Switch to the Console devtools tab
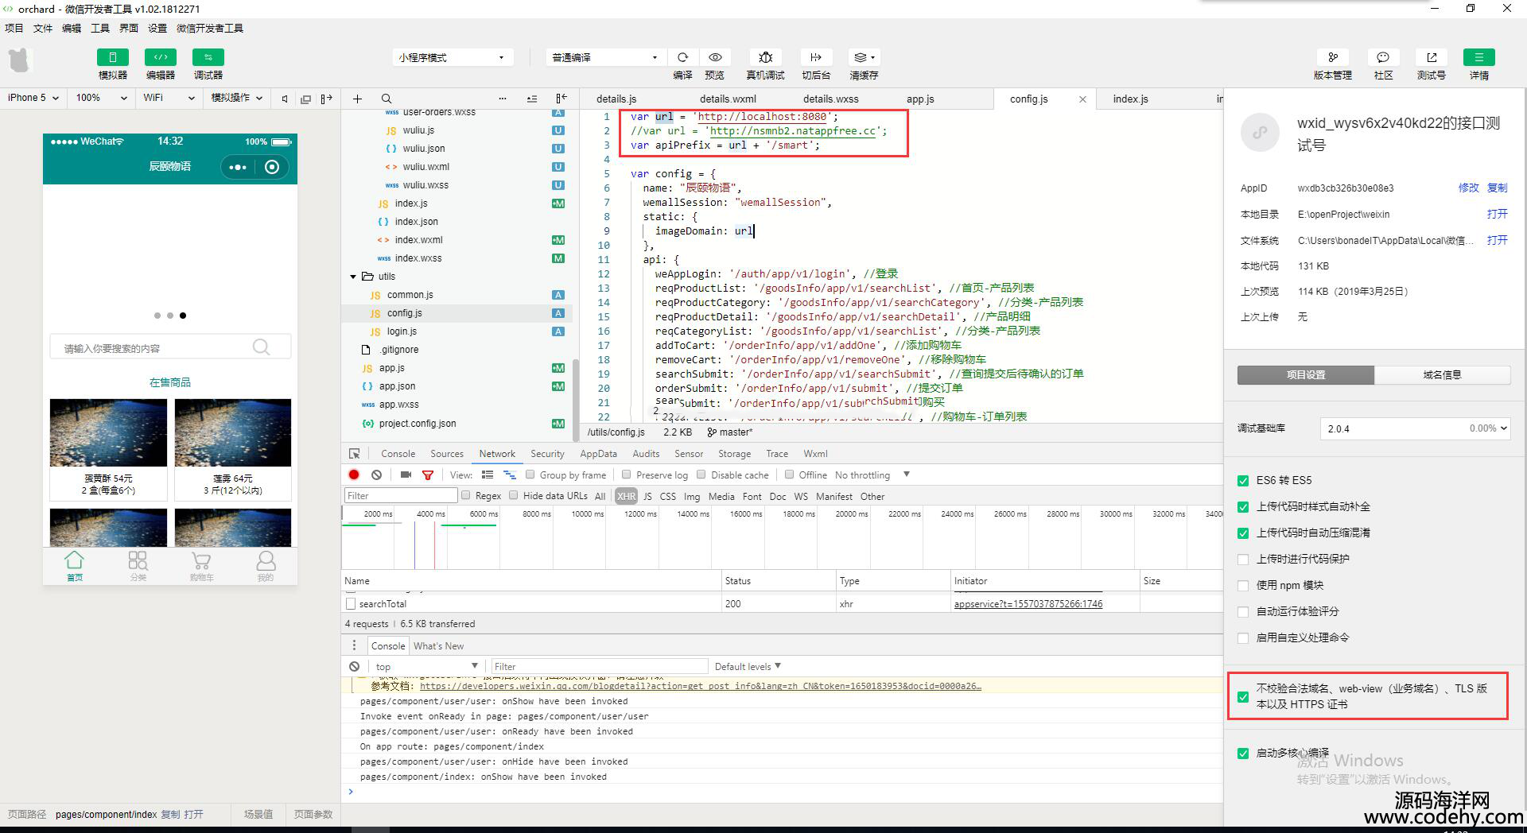1527x833 pixels. tap(398, 453)
